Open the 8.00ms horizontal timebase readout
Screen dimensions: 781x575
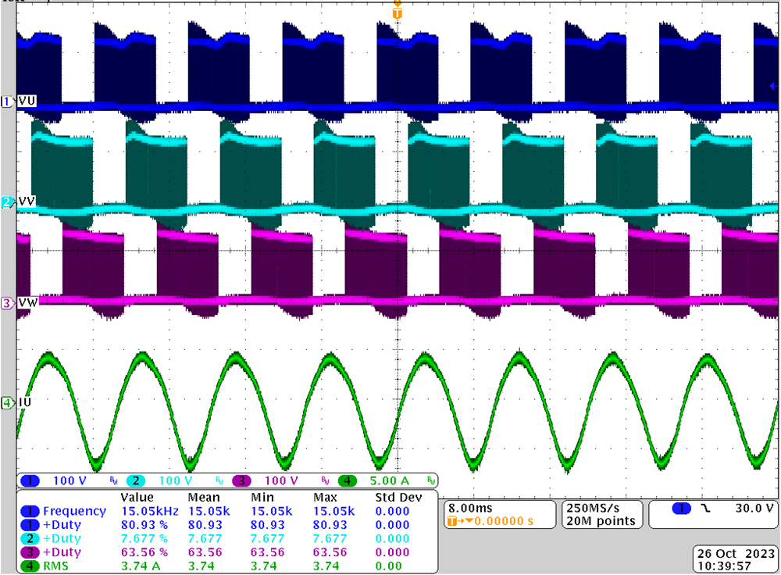(473, 507)
